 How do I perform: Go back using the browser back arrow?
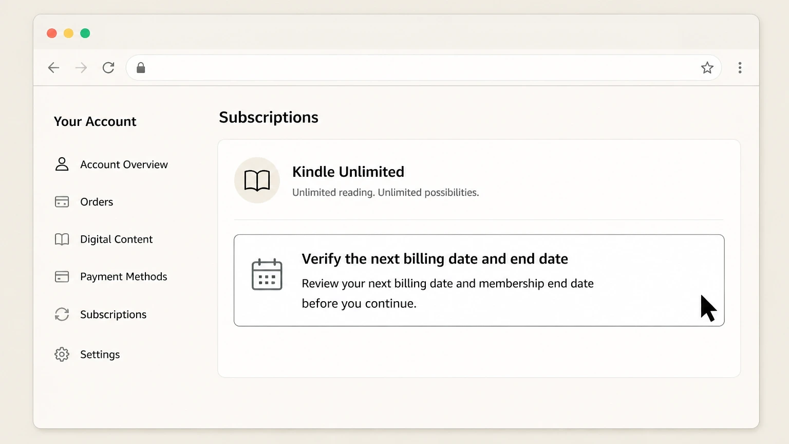point(53,68)
